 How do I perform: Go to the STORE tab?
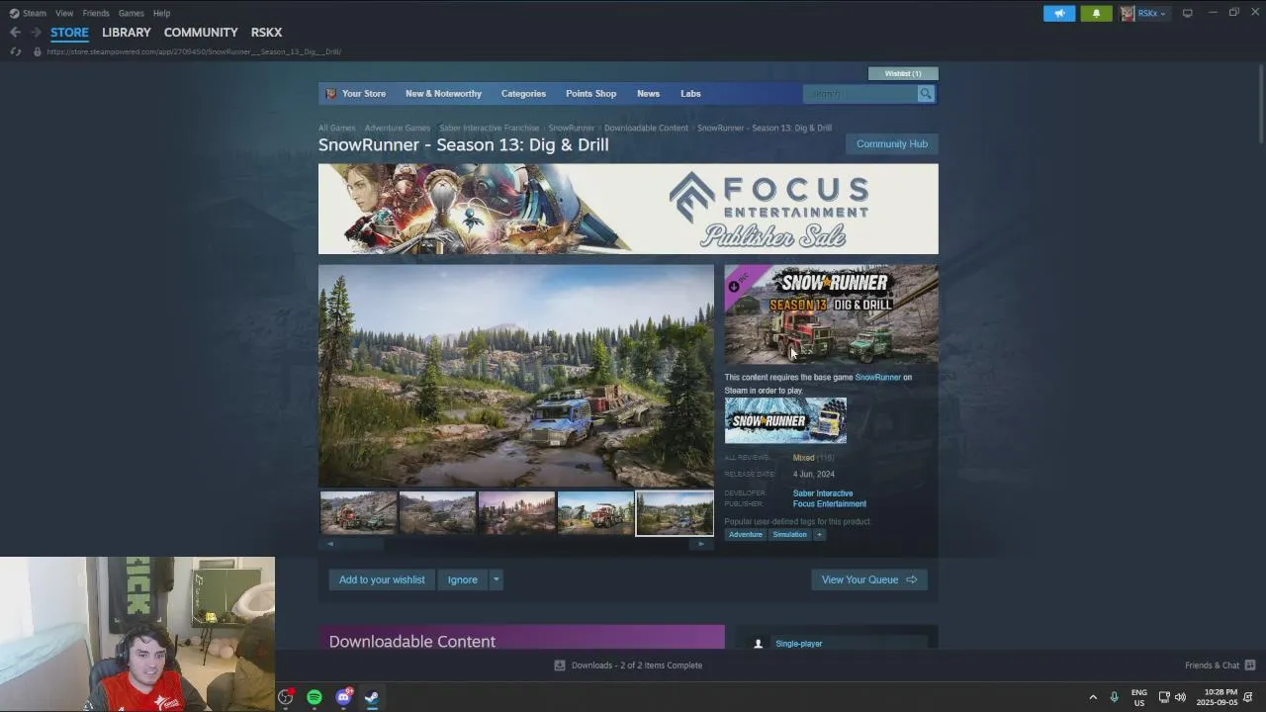pos(69,33)
